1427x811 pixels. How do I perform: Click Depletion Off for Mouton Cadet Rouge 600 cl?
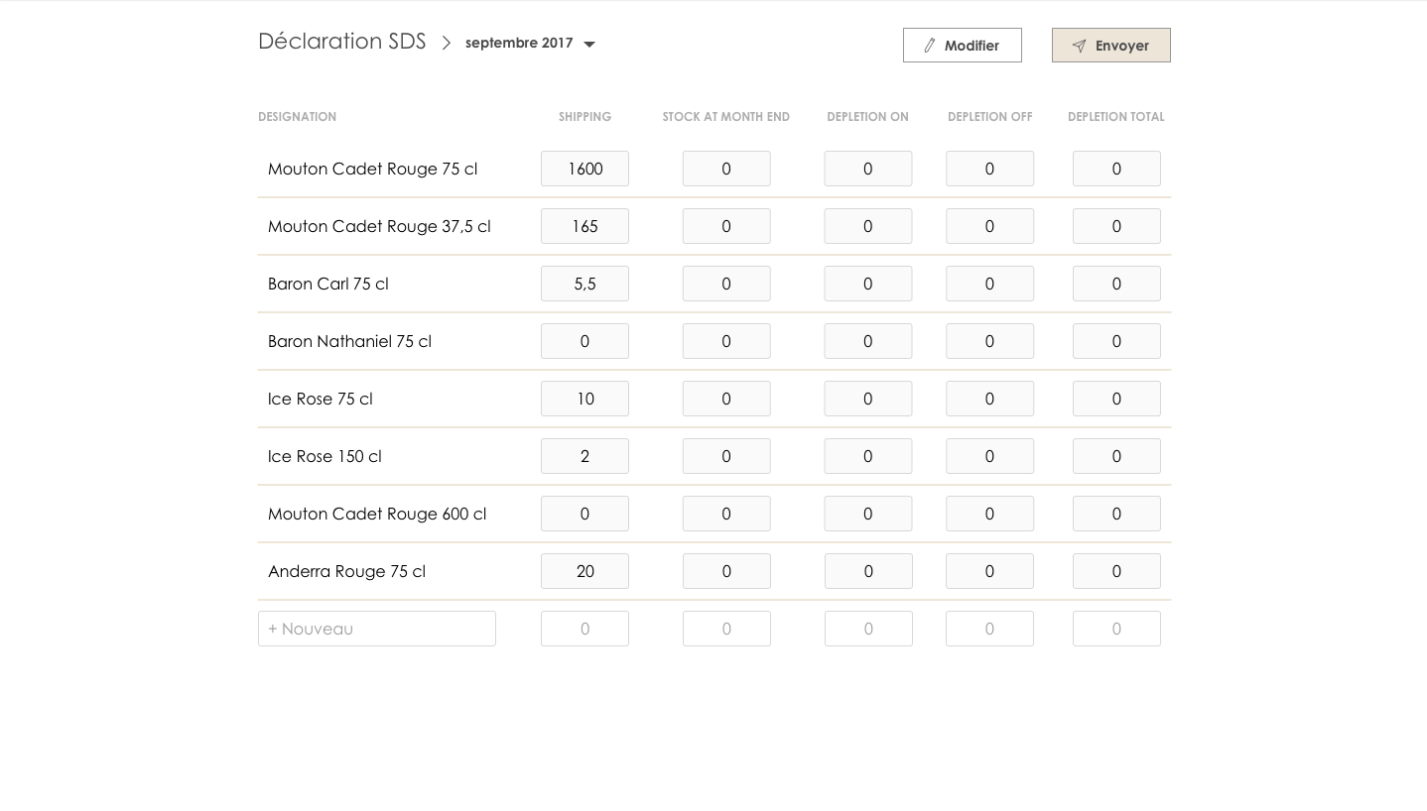[x=989, y=514]
